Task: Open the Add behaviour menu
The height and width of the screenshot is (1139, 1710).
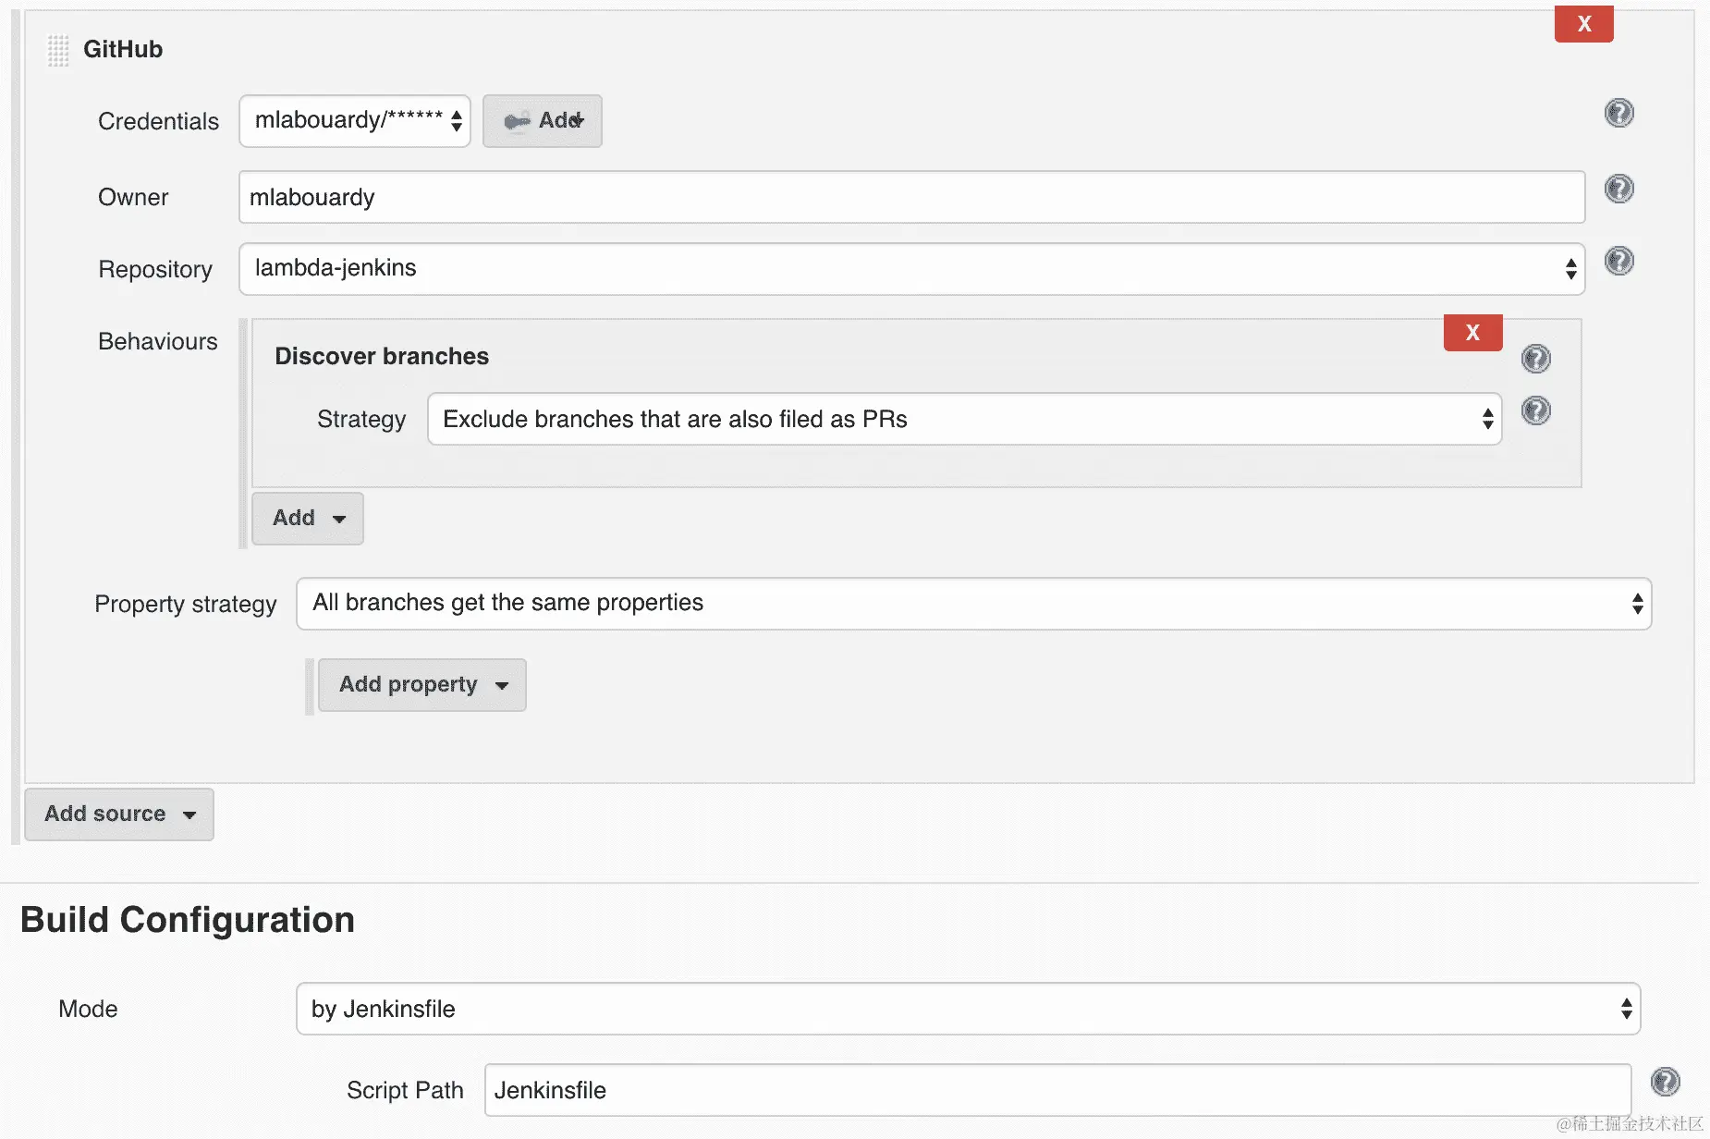Action: click(308, 519)
